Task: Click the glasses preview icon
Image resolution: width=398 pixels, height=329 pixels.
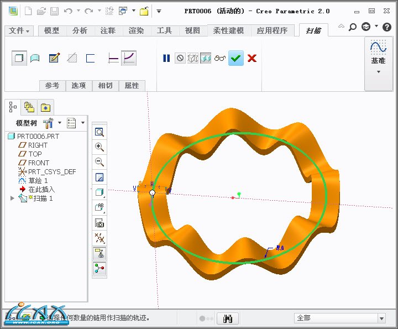Action: (220, 58)
